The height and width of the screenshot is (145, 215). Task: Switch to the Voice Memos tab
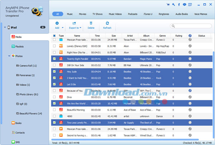[x=201, y=14]
